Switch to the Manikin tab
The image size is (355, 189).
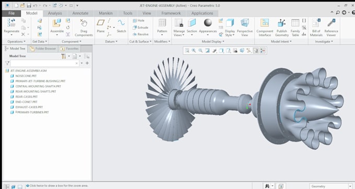coord(105,14)
